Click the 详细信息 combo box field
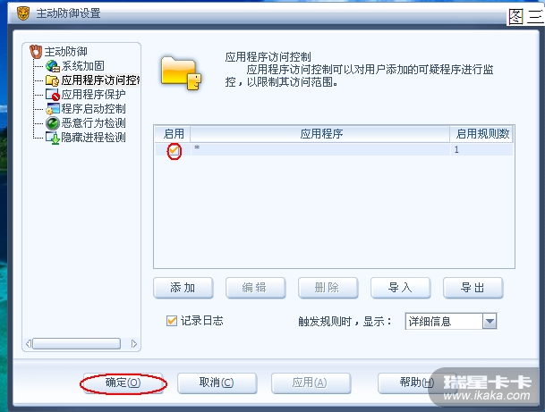Image resolution: width=545 pixels, height=412 pixels. point(451,322)
